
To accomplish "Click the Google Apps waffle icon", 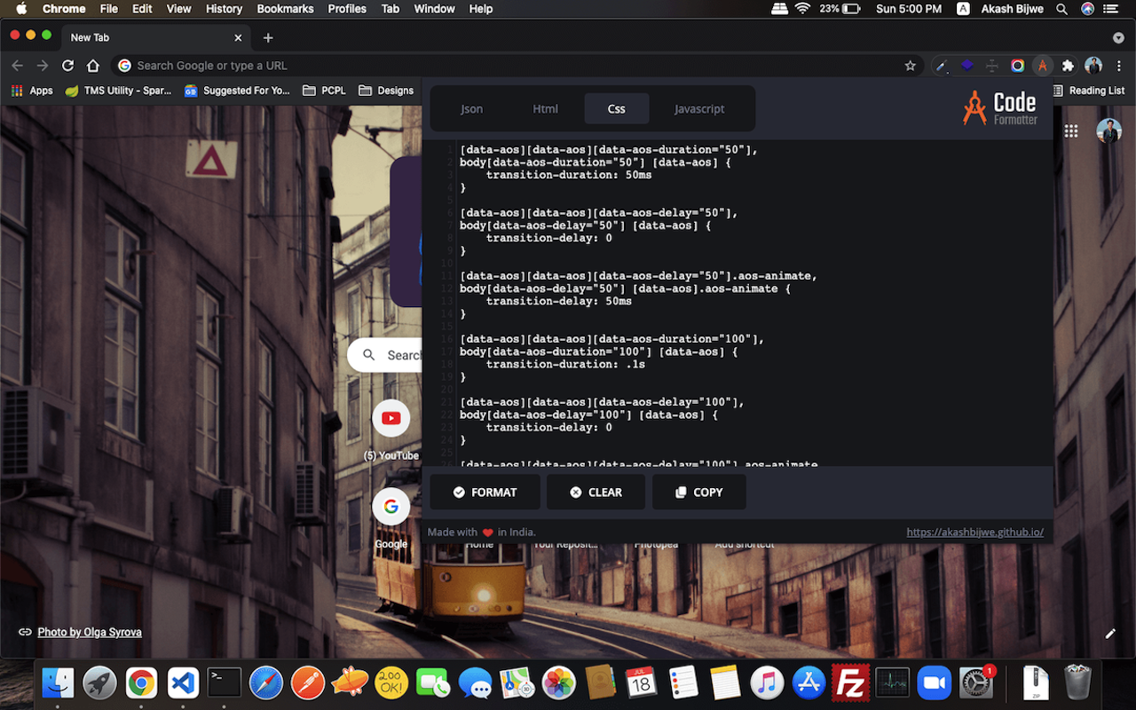I will [1071, 130].
